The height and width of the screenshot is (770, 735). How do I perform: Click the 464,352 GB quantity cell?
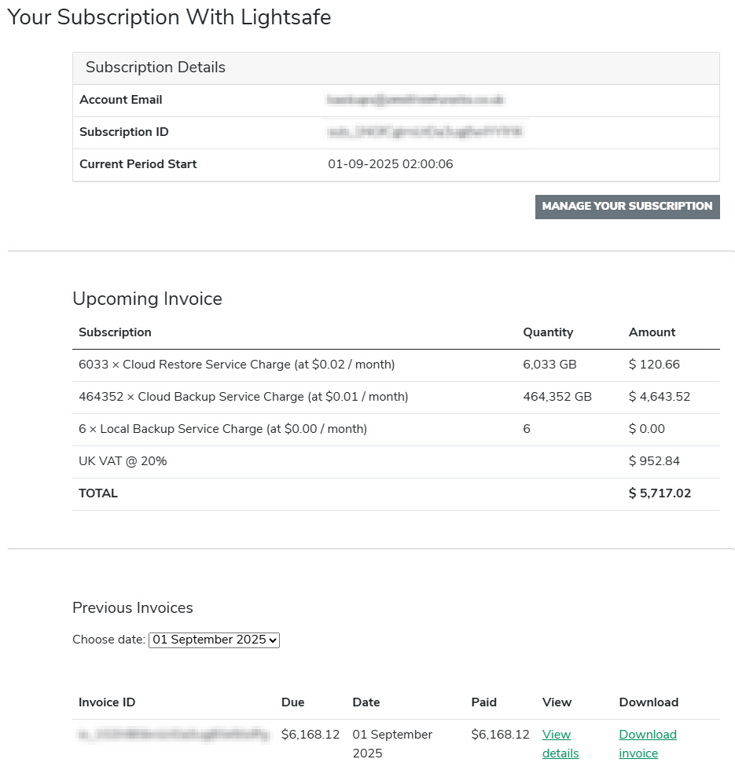557,397
